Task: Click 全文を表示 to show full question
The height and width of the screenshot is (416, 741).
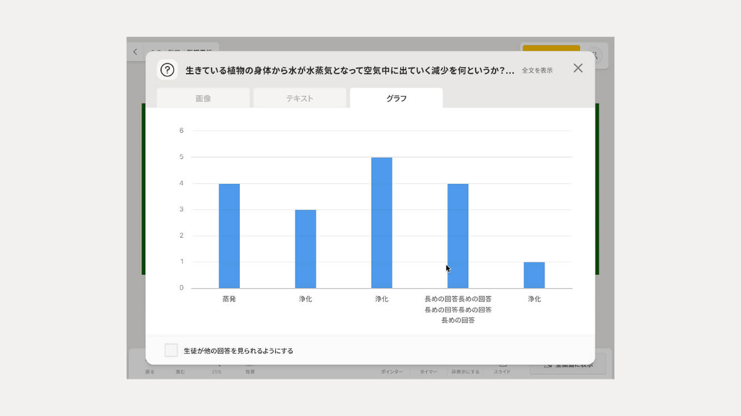Action: pos(537,70)
